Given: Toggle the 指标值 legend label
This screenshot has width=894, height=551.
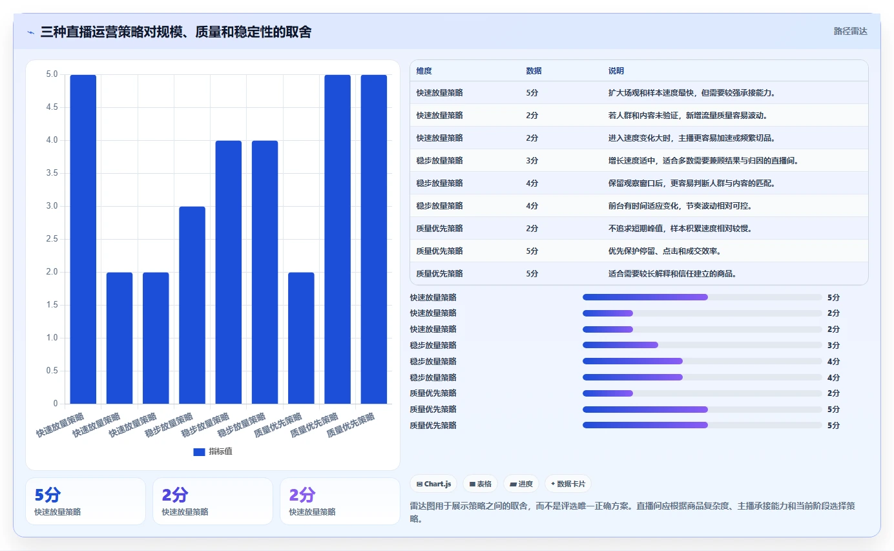Looking at the screenshot, I should coord(220,452).
